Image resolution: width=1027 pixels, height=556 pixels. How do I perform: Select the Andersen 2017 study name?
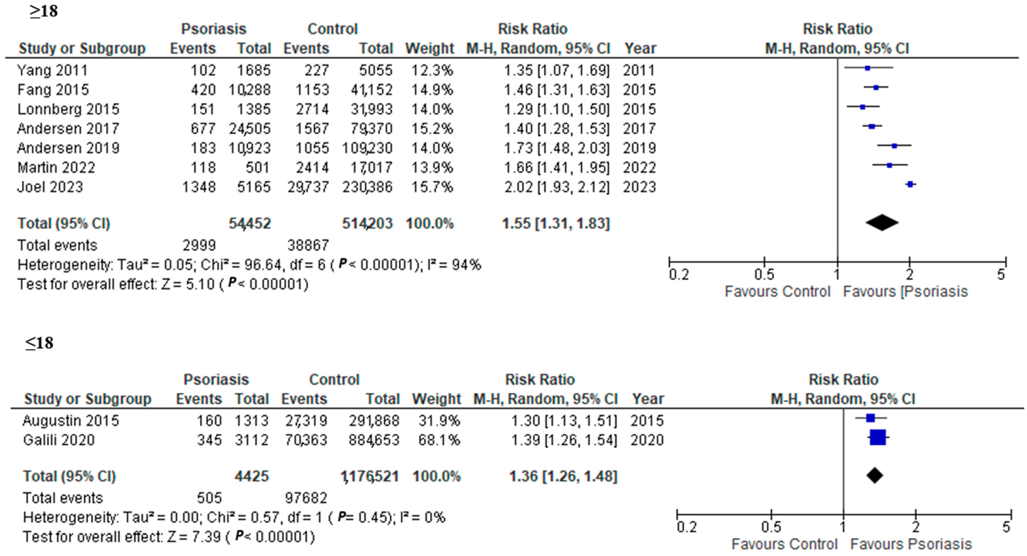[x=68, y=129]
